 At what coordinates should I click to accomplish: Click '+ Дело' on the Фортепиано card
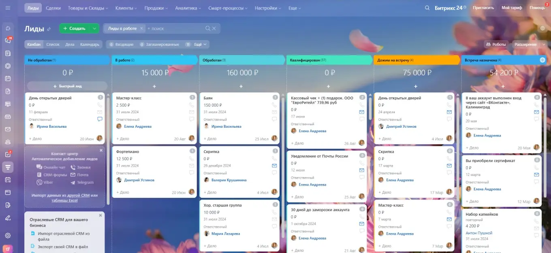pyautogui.click(x=123, y=192)
